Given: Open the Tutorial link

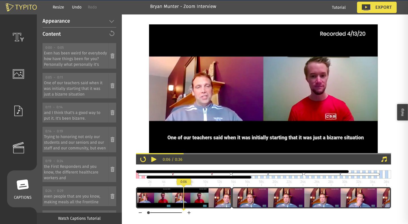Looking at the screenshot, I should click(x=339, y=7).
